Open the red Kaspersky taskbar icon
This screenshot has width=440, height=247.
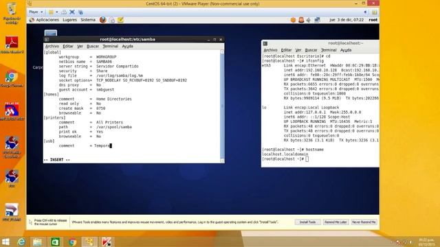(107, 242)
